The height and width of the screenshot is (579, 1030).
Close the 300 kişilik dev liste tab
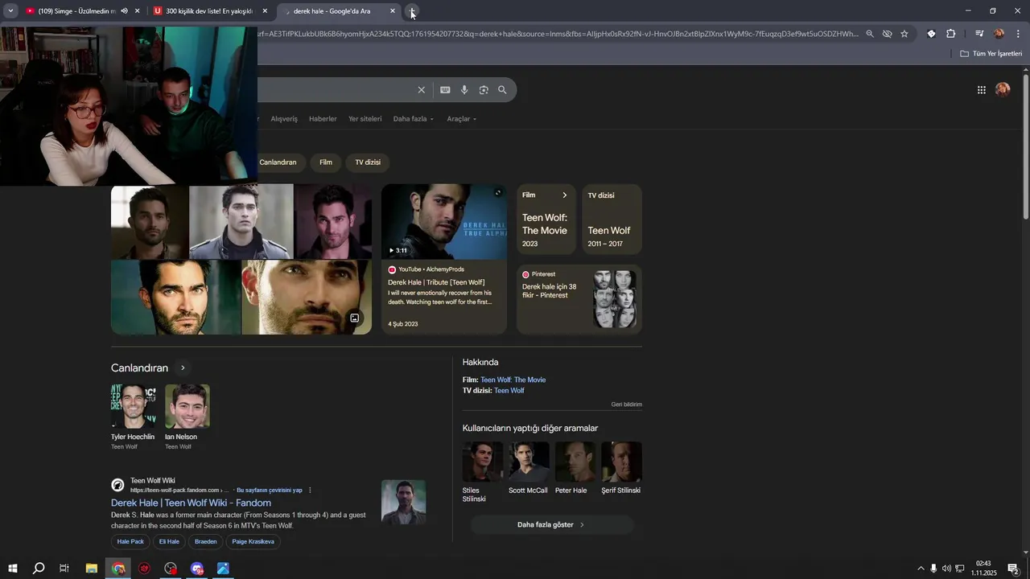265,11
